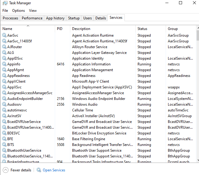Select the Services tab

pyautogui.click(x=116, y=18)
